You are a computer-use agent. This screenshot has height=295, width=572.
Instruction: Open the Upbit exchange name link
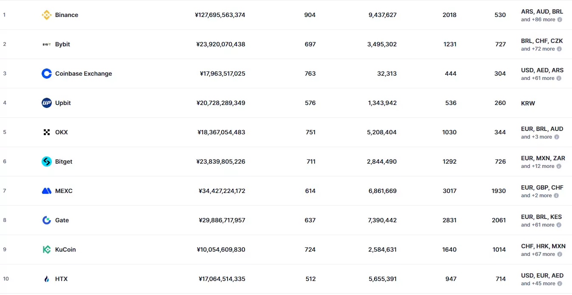tap(63, 103)
